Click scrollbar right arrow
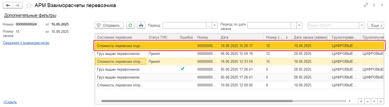This screenshot has width=389, height=107. click(349, 101)
